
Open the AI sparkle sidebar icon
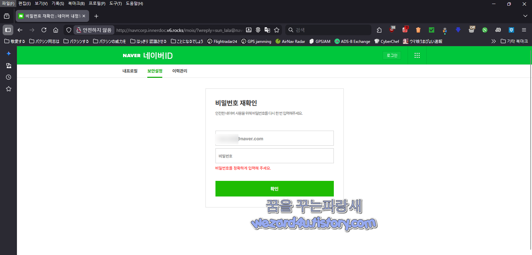tap(9, 54)
